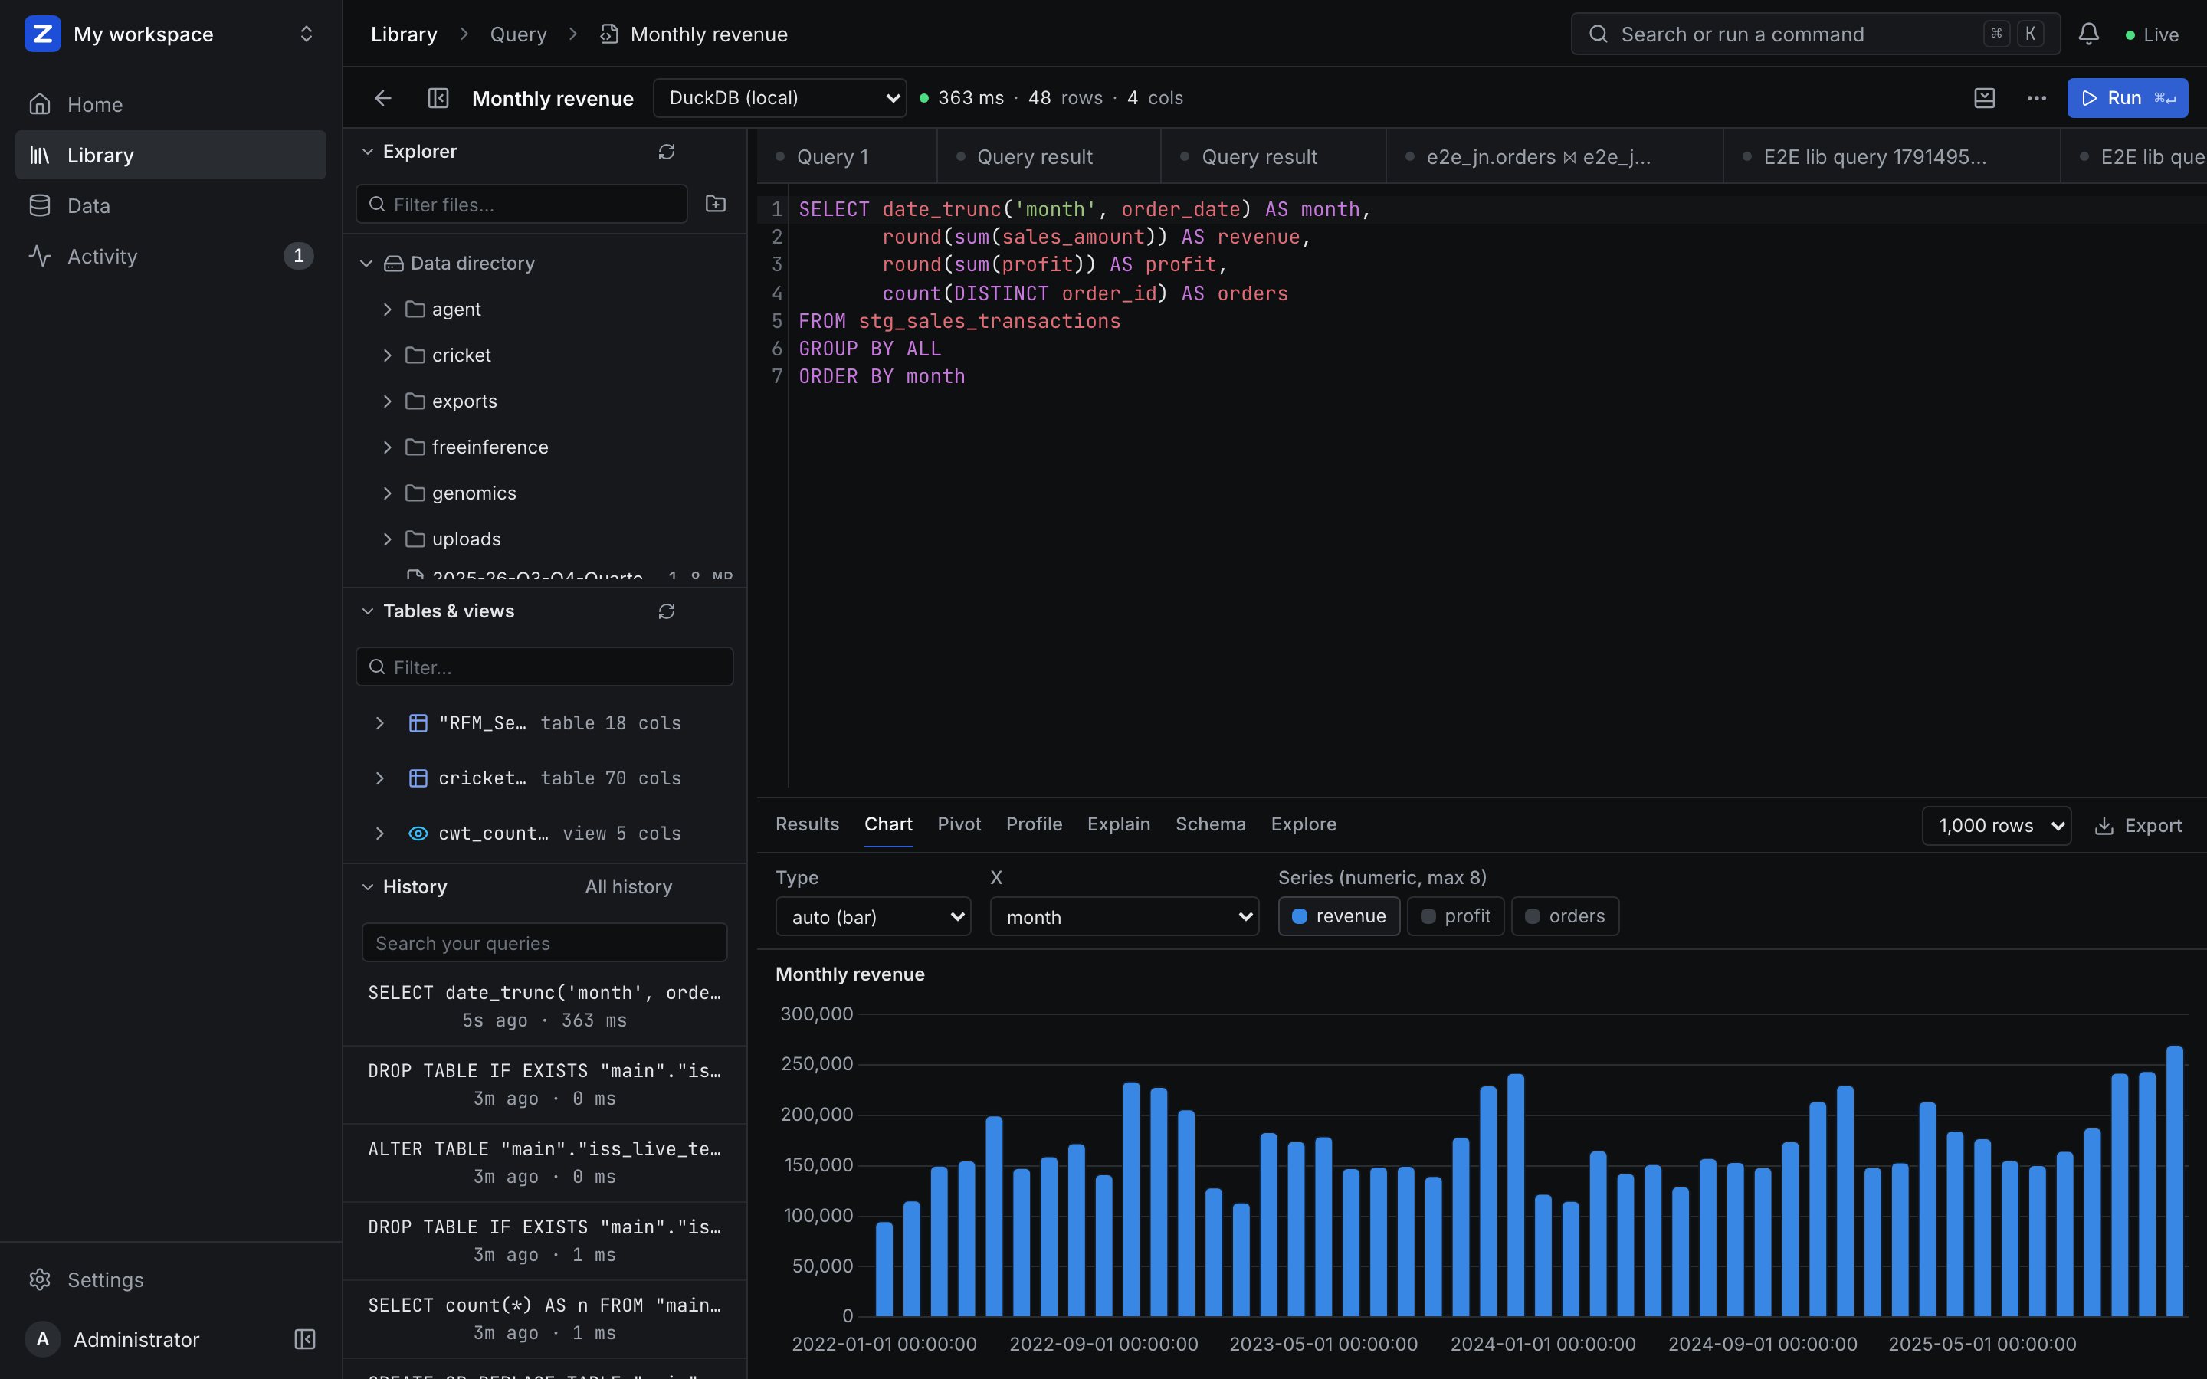Open the Activity section
This screenshot has width=2207, height=1379.
click(171, 257)
